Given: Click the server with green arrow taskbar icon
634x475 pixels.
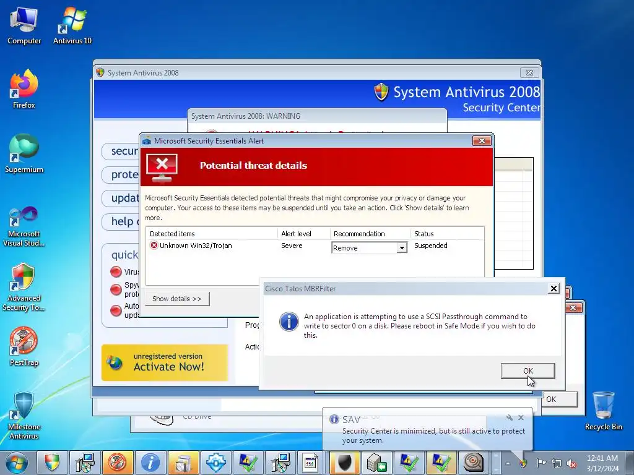Looking at the screenshot, I should tap(376, 463).
